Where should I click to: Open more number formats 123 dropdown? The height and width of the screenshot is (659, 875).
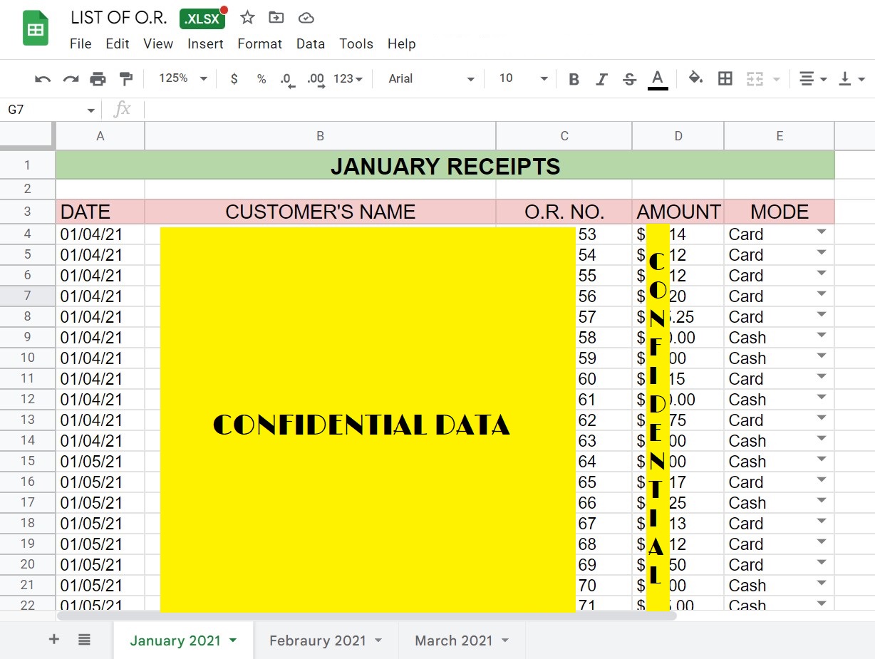pos(348,79)
